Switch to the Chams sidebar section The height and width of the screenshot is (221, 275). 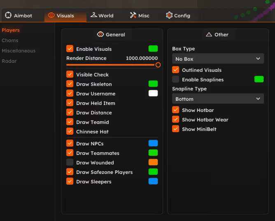click(10, 40)
